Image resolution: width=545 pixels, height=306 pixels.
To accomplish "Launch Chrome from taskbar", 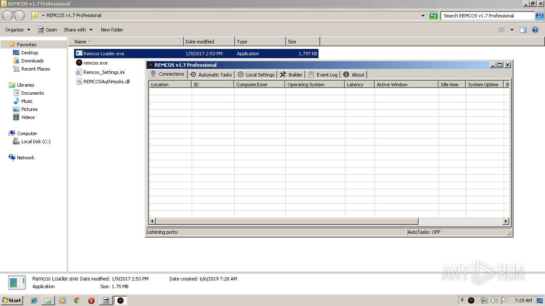I will (77, 300).
